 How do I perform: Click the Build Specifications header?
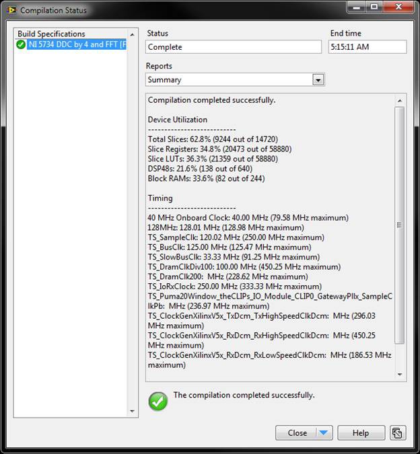(x=51, y=34)
